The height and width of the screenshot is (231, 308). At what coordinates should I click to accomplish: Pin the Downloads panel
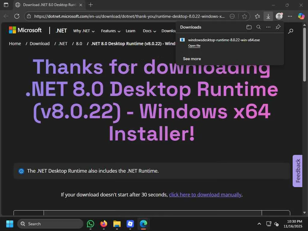coord(278,27)
